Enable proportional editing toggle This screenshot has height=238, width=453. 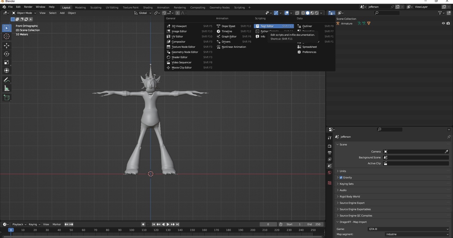pos(178,13)
